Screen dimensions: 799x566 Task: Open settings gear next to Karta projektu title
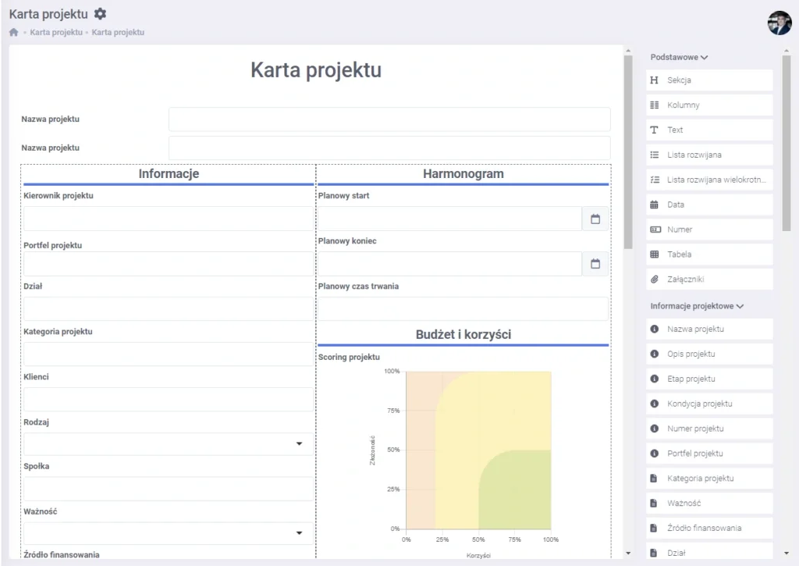coord(101,14)
